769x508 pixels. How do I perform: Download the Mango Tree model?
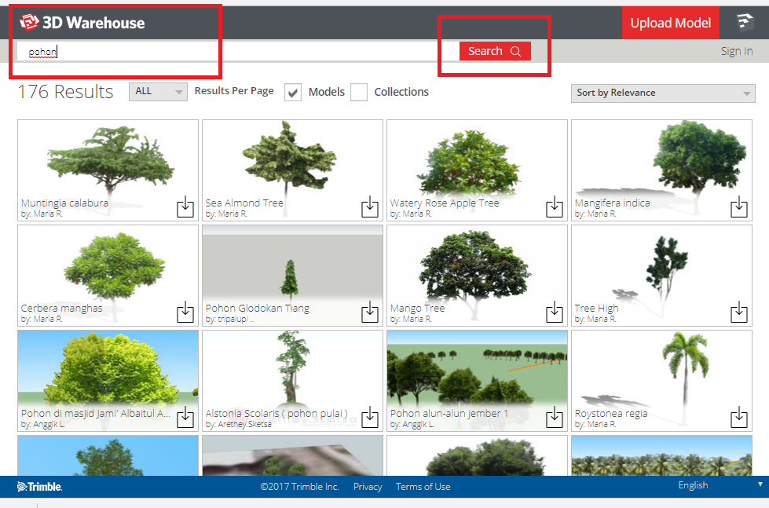click(x=555, y=312)
